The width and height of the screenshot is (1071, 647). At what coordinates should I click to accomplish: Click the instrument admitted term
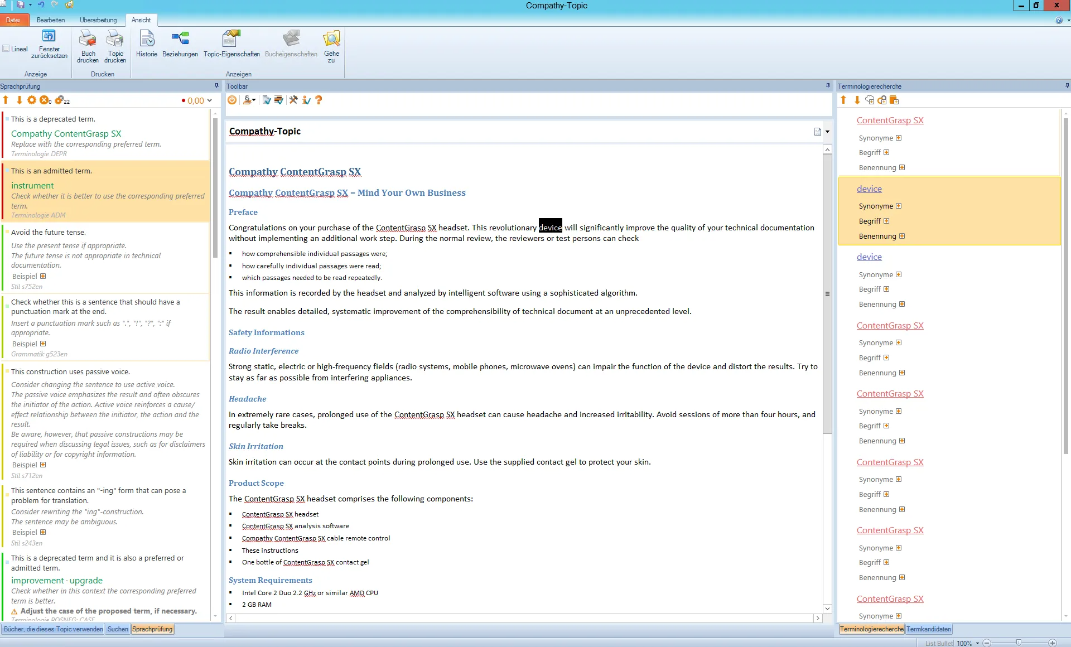pos(32,185)
